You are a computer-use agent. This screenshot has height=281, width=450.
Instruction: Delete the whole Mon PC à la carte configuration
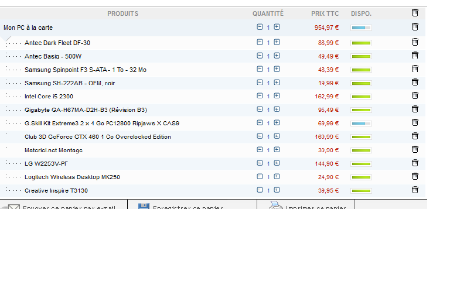click(415, 26)
